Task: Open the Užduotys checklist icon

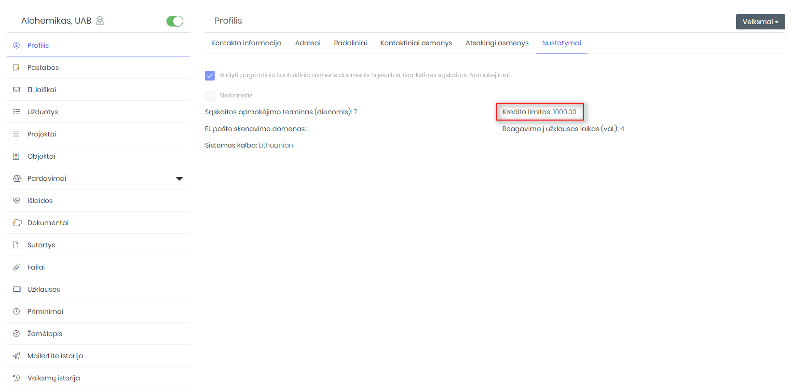Action: click(16, 112)
